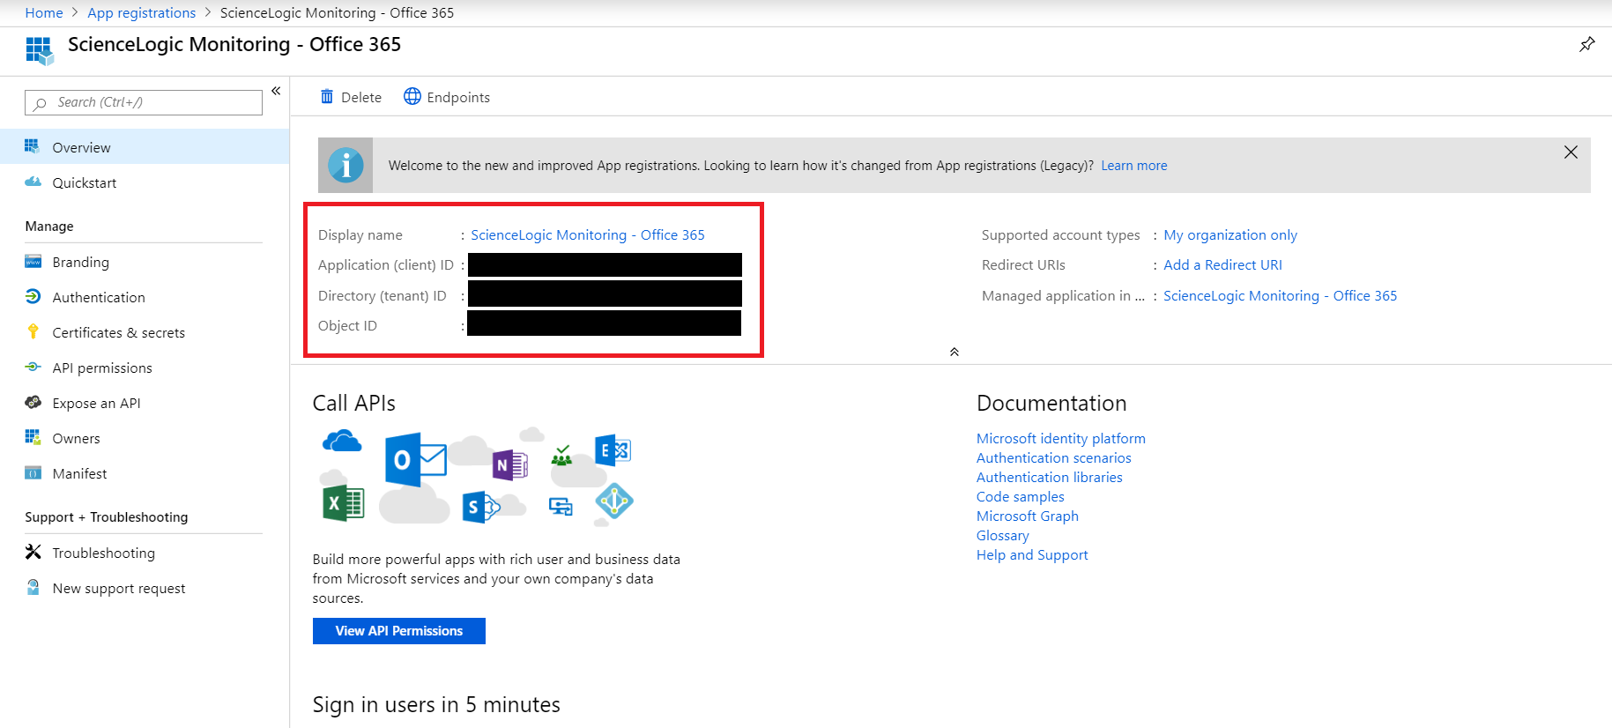
Task: Collapse essentials with the up chevron
Action: point(954,352)
